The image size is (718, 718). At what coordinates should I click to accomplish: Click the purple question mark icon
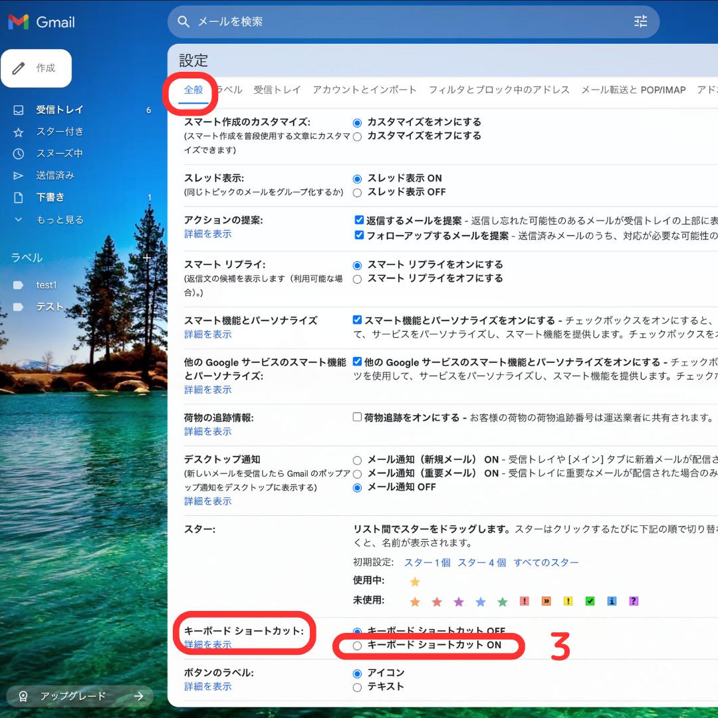[x=634, y=601]
